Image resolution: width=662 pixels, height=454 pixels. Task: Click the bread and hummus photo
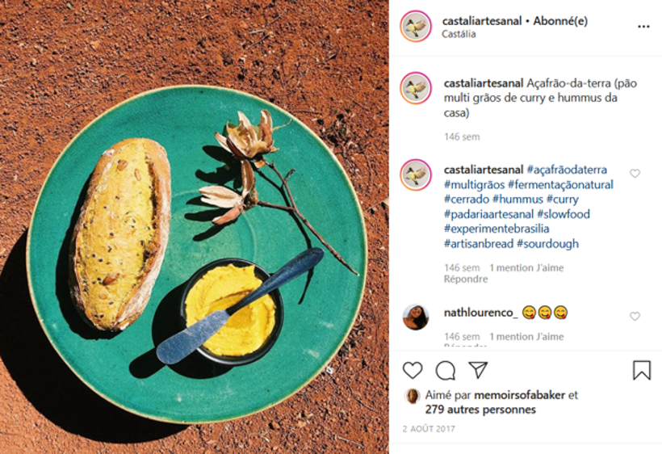(195, 227)
